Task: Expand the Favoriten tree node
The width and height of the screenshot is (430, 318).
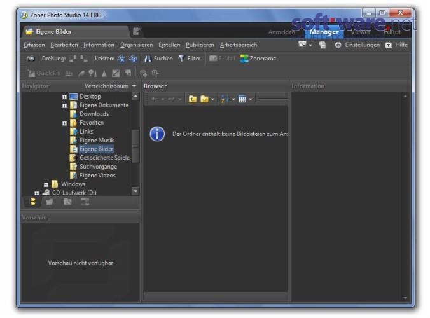Action: [x=64, y=123]
